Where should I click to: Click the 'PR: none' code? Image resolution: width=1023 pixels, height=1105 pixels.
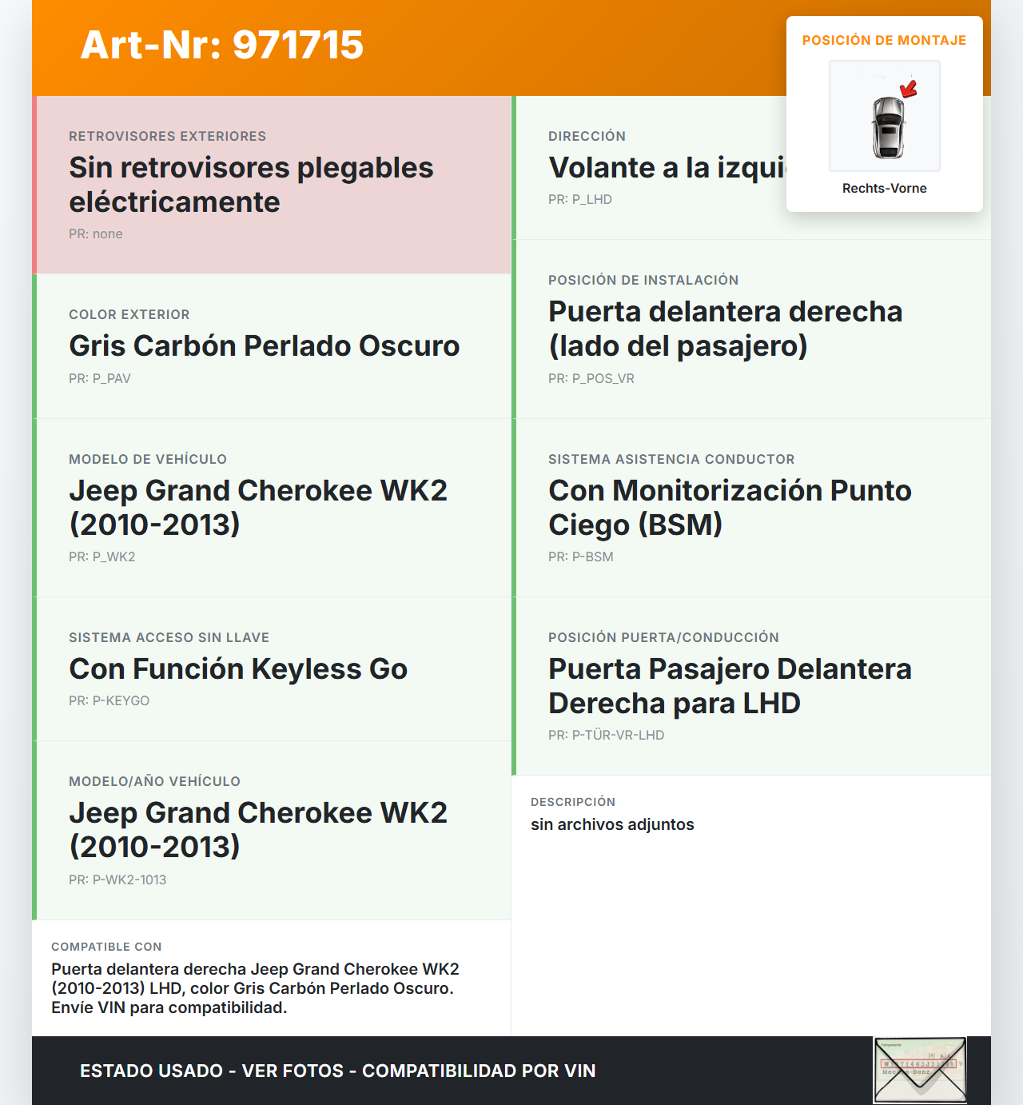(x=96, y=233)
